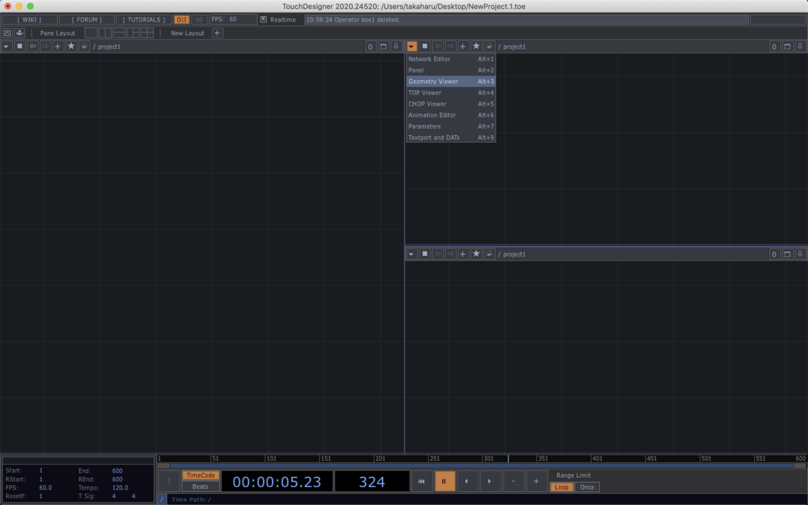
Task: Click the 60 frame rate indicator button
Action: (199, 20)
